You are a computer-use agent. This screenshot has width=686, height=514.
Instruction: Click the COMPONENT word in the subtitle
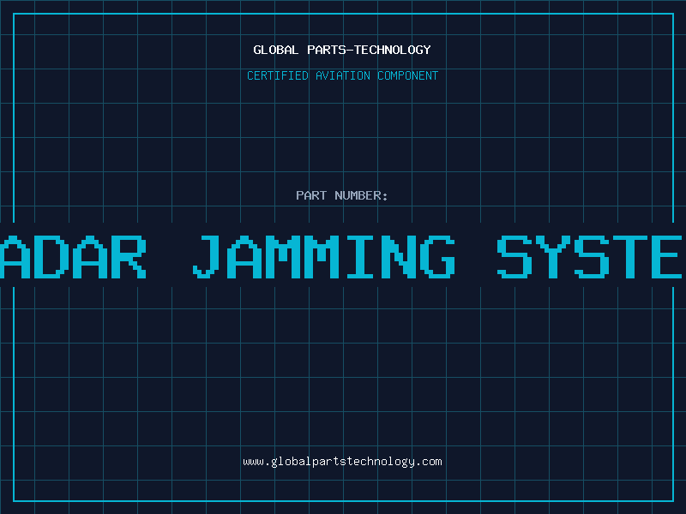pos(407,75)
